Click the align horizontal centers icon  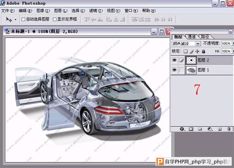pos(116,19)
